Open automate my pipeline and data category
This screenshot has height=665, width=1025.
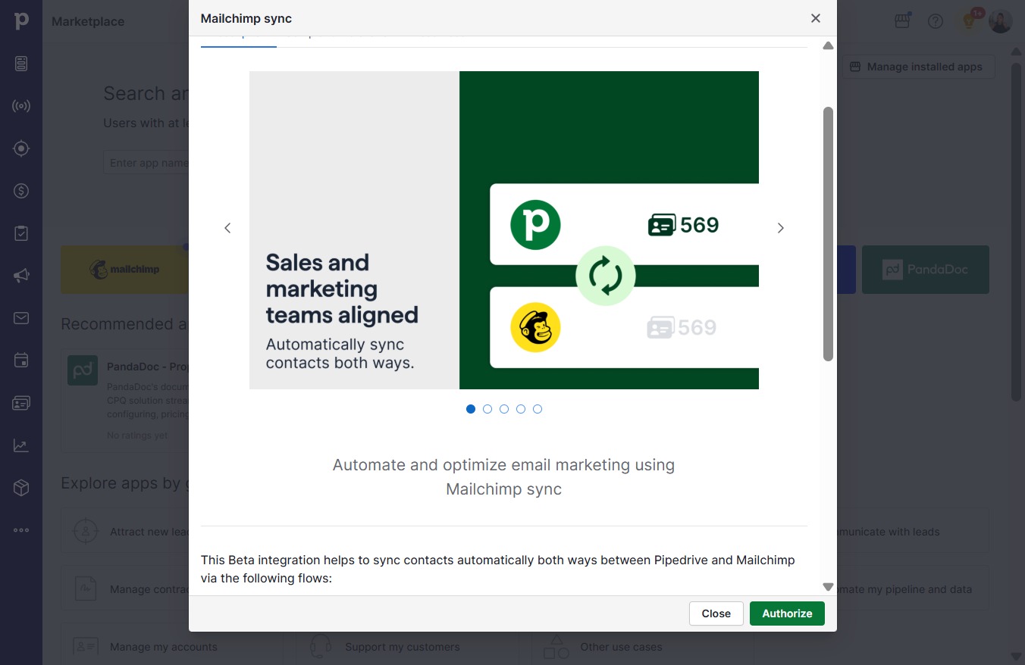point(913,589)
